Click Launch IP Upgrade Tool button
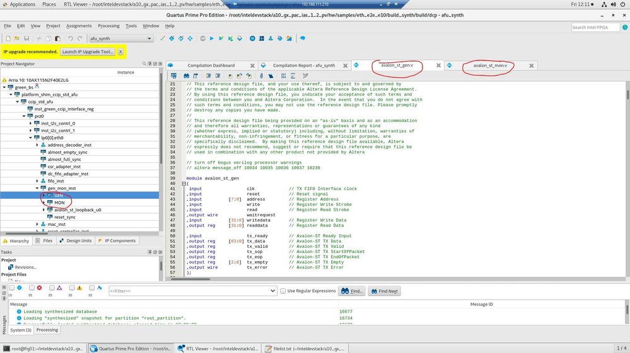The height and width of the screenshot is (353, 630). pos(88,51)
